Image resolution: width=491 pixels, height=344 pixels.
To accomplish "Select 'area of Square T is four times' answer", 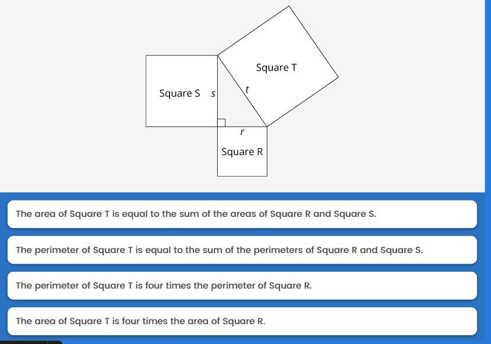I will pos(242,321).
